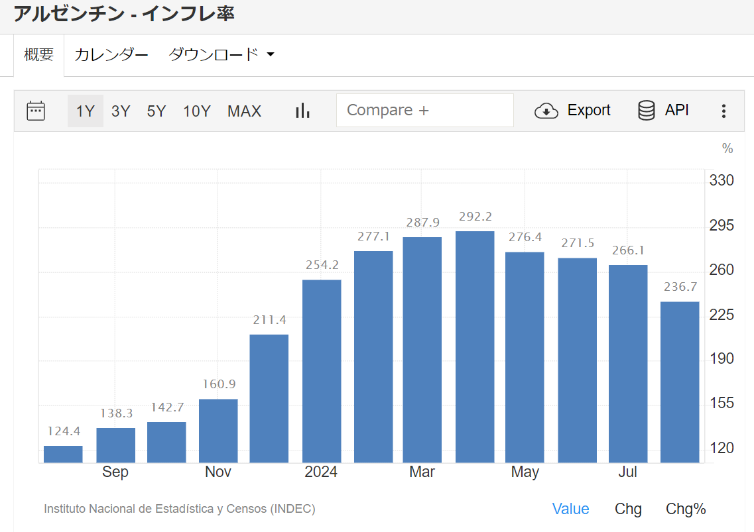Switch to 5Y time range
Screen dimensions: 754x532
157,111
